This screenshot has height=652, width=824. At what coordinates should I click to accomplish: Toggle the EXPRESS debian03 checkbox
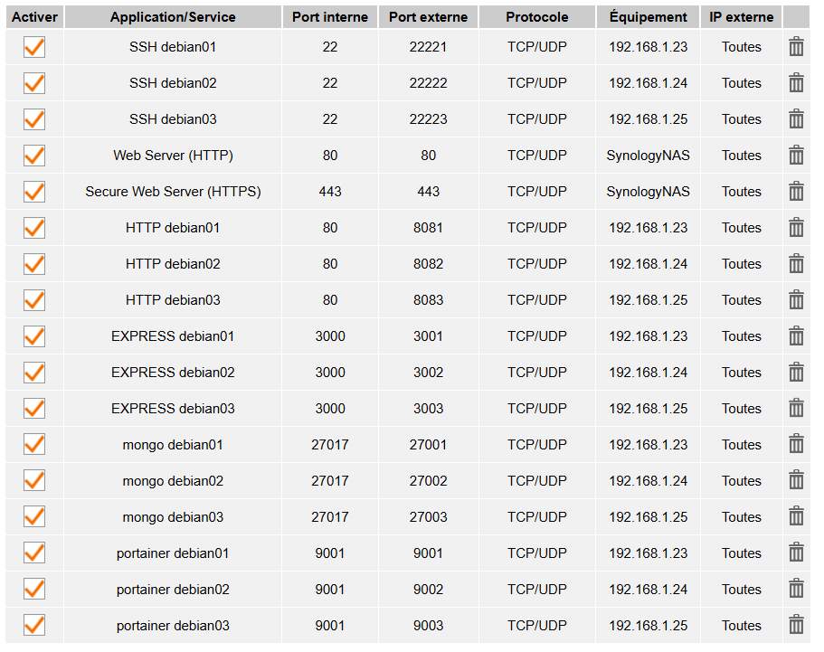(x=34, y=409)
